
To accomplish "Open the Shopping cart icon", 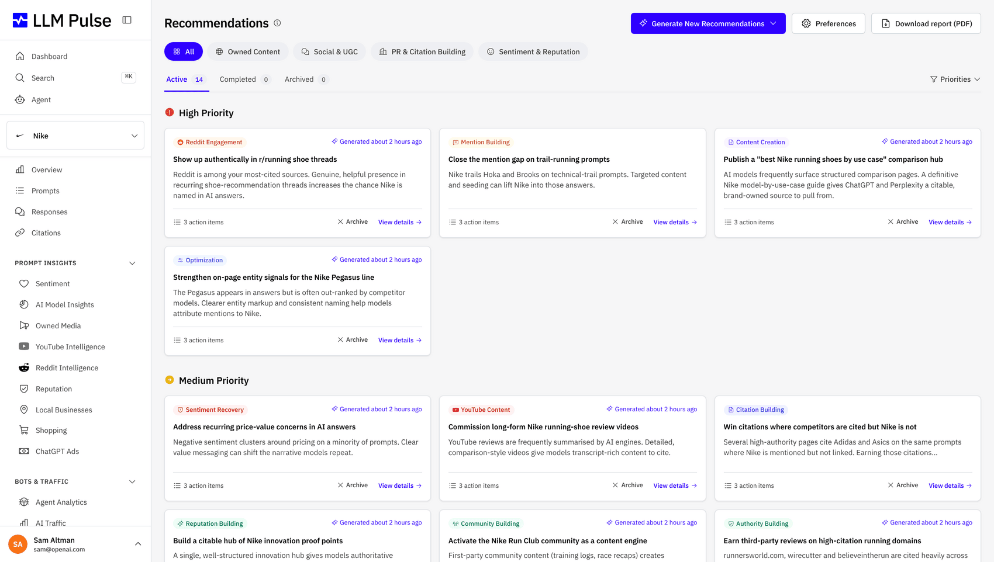I will point(24,430).
